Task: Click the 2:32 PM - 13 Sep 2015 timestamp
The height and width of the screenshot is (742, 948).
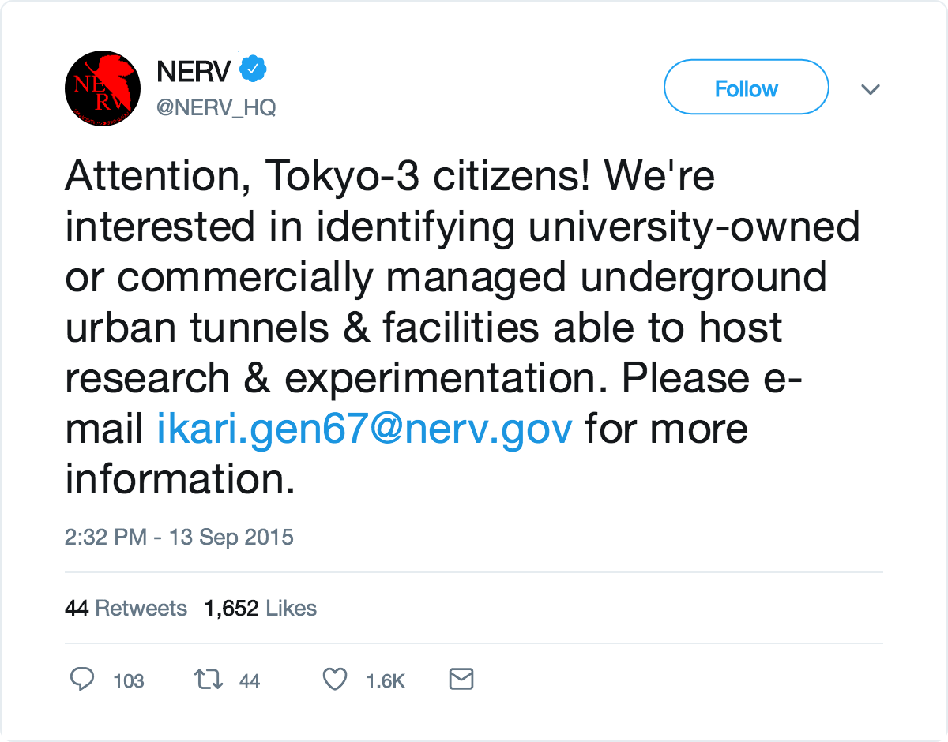Action: click(x=179, y=538)
